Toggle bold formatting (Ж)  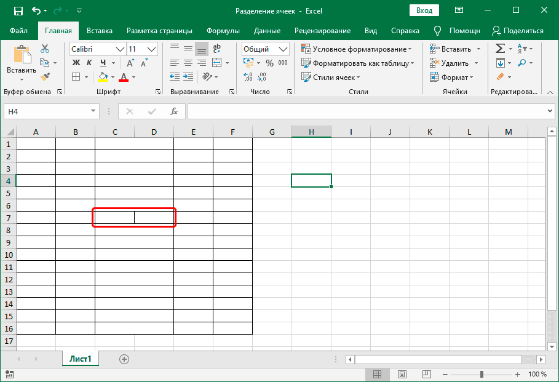(76, 62)
